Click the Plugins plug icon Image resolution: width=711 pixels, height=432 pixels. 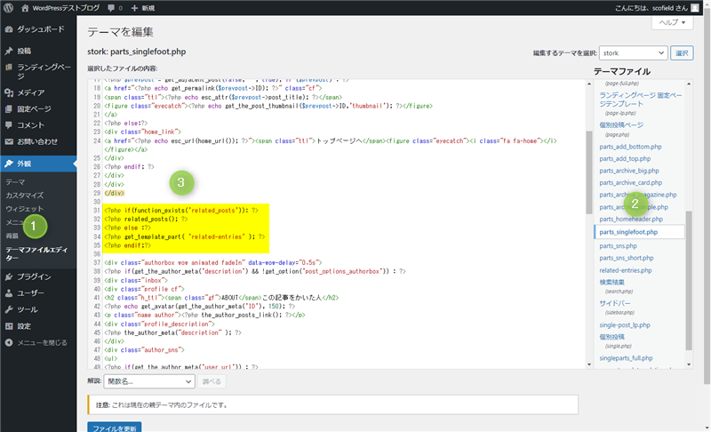9,276
